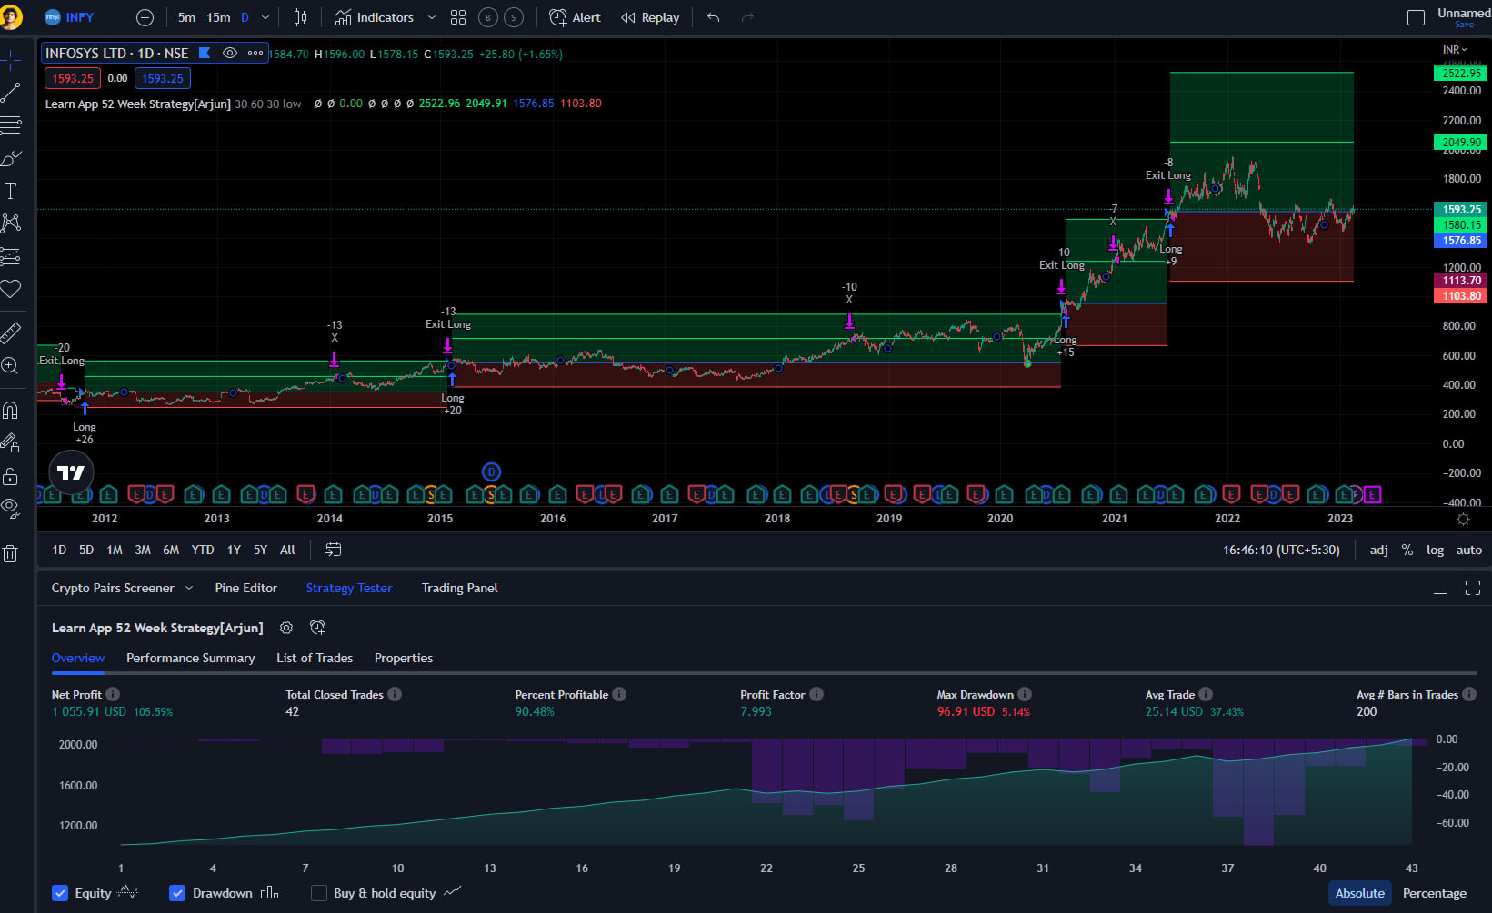The height and width of the screenshot is (913, 1492).
Task: Enable the Buy & hold equity checkbox
Action: (x=319, y=893)
